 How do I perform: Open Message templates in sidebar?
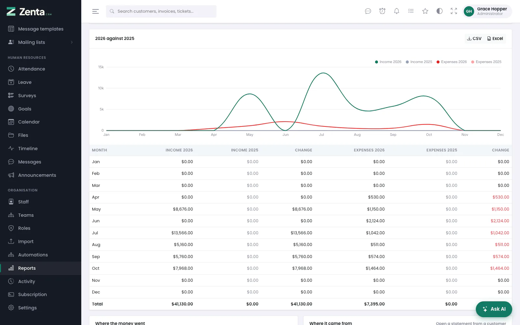pyautogui.click(x=41, y=29)
